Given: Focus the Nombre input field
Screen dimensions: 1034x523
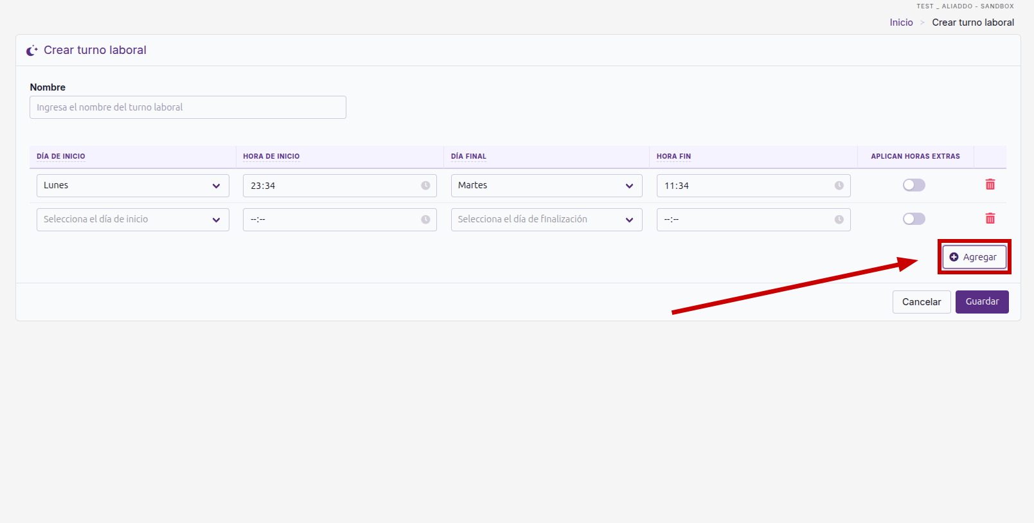Looking at the screenshot, I should [x=188, y=107].
